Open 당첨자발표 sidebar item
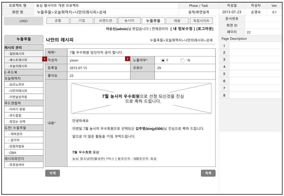 [24, 146]
